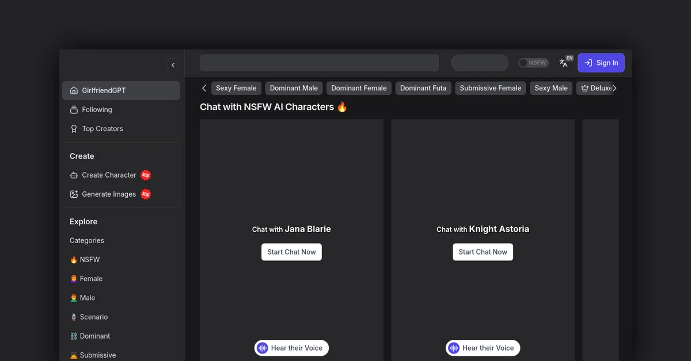Open the Following page in the sidebar
The image size is (691, 361).
(97, 110)
